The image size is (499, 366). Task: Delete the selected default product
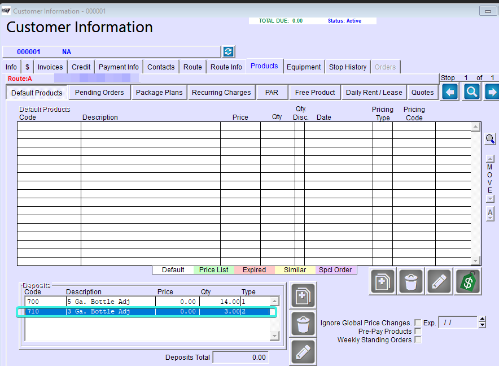410,282
